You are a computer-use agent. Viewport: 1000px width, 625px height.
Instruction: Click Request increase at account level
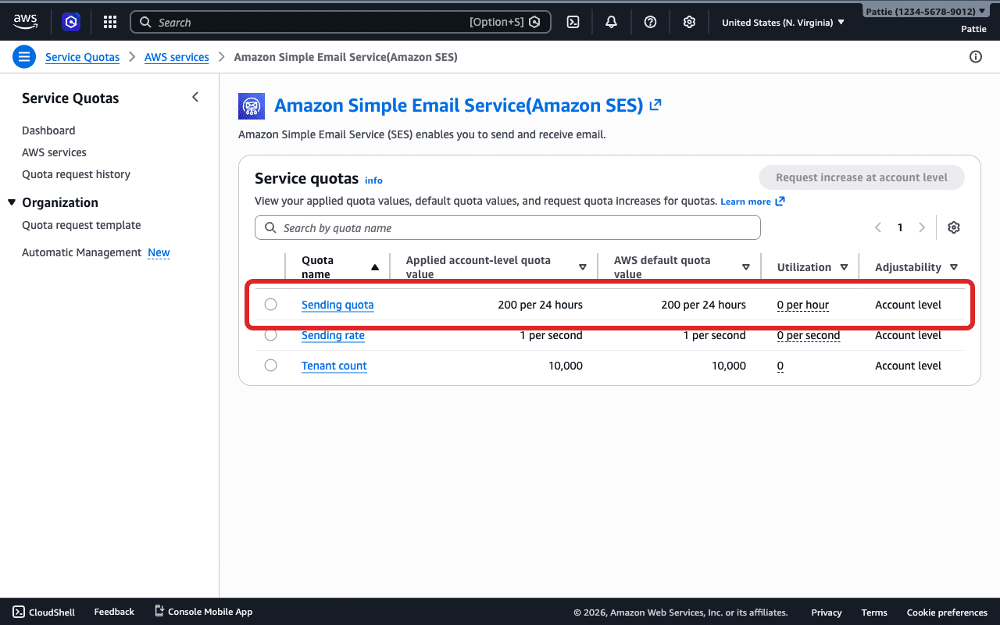862,177
